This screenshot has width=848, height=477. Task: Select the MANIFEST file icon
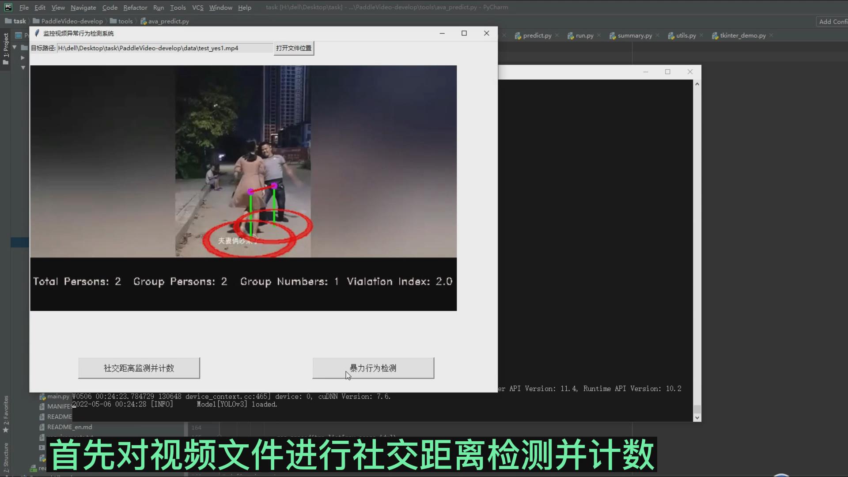click(x=42, y=406)
